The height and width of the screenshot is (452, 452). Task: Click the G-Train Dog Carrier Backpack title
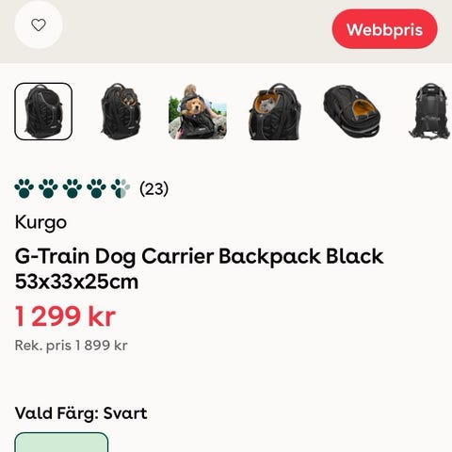199,268
